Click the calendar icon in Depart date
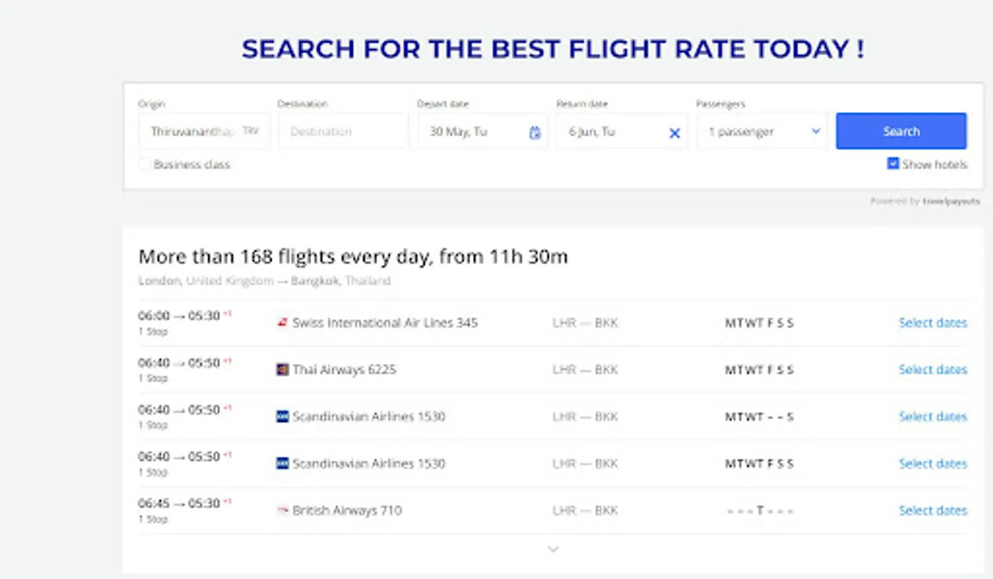This screenshot has height=579, width=993. click(535, 133)
